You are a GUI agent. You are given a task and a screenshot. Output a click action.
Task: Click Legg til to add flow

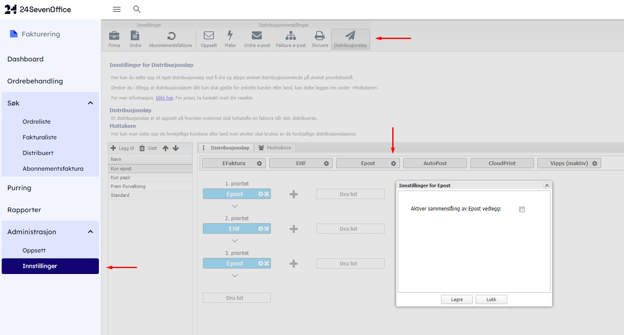pos(123,148)
